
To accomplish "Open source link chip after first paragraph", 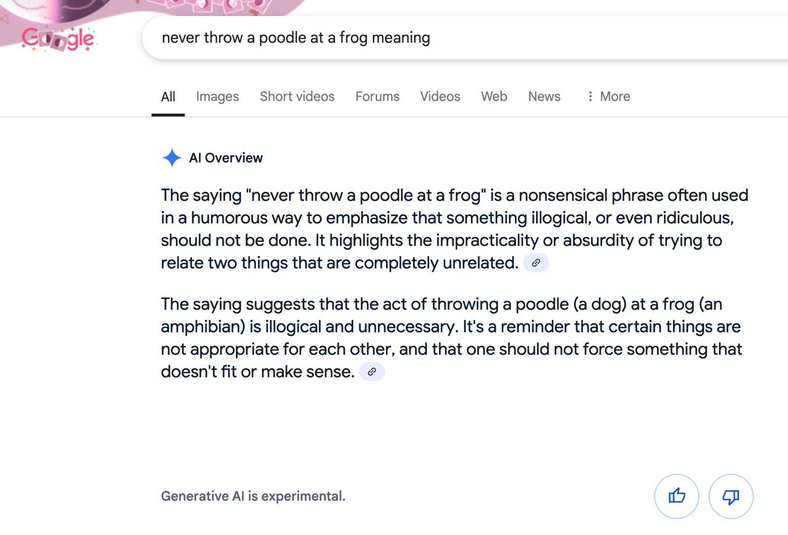I will 536,263.
